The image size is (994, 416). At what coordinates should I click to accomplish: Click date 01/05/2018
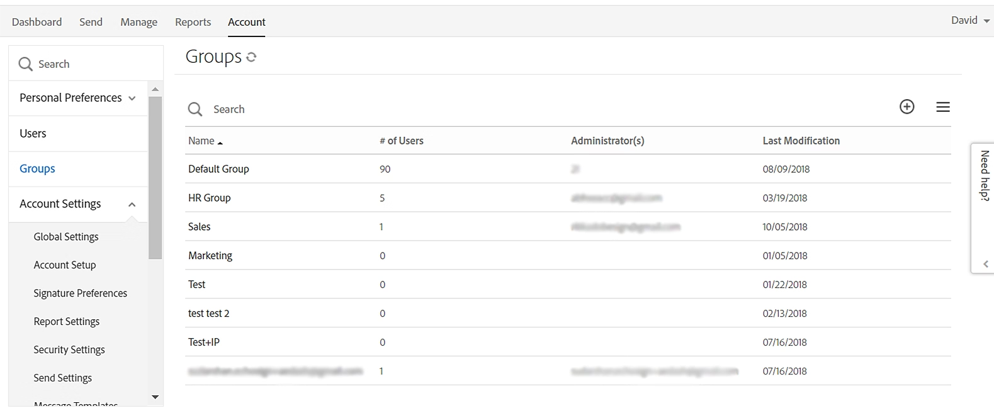(x=785, y=256)
